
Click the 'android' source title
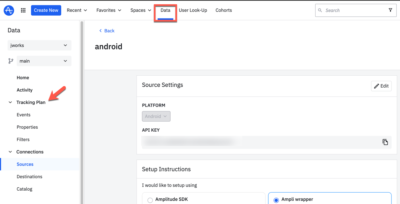(x=109, y=47)
